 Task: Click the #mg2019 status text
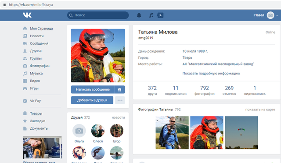[x=146, y=38]
